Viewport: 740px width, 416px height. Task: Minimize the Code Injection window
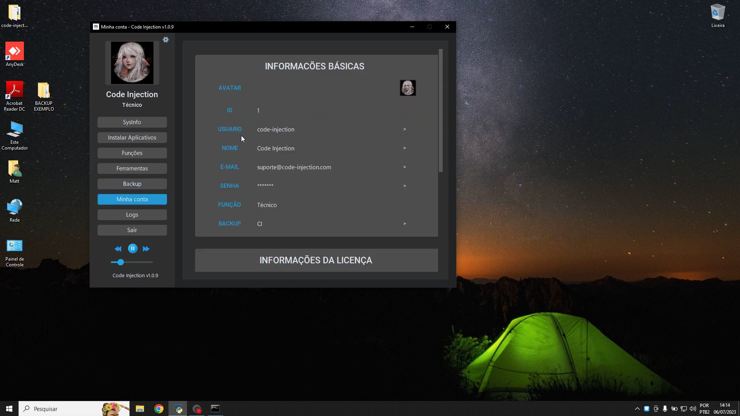(412, 27)
